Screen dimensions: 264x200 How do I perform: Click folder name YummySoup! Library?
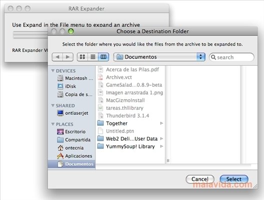click(130, 146)
